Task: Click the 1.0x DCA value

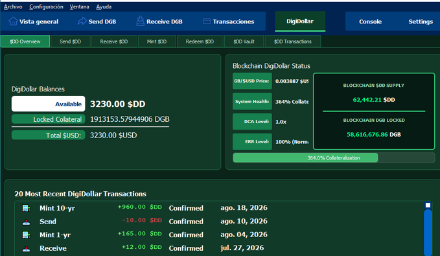Action: (281, 122)
